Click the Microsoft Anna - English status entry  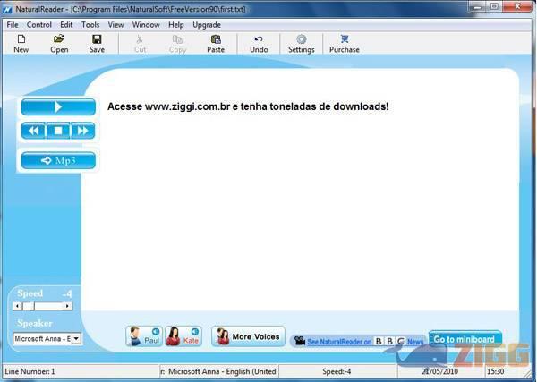coord(218,371)
